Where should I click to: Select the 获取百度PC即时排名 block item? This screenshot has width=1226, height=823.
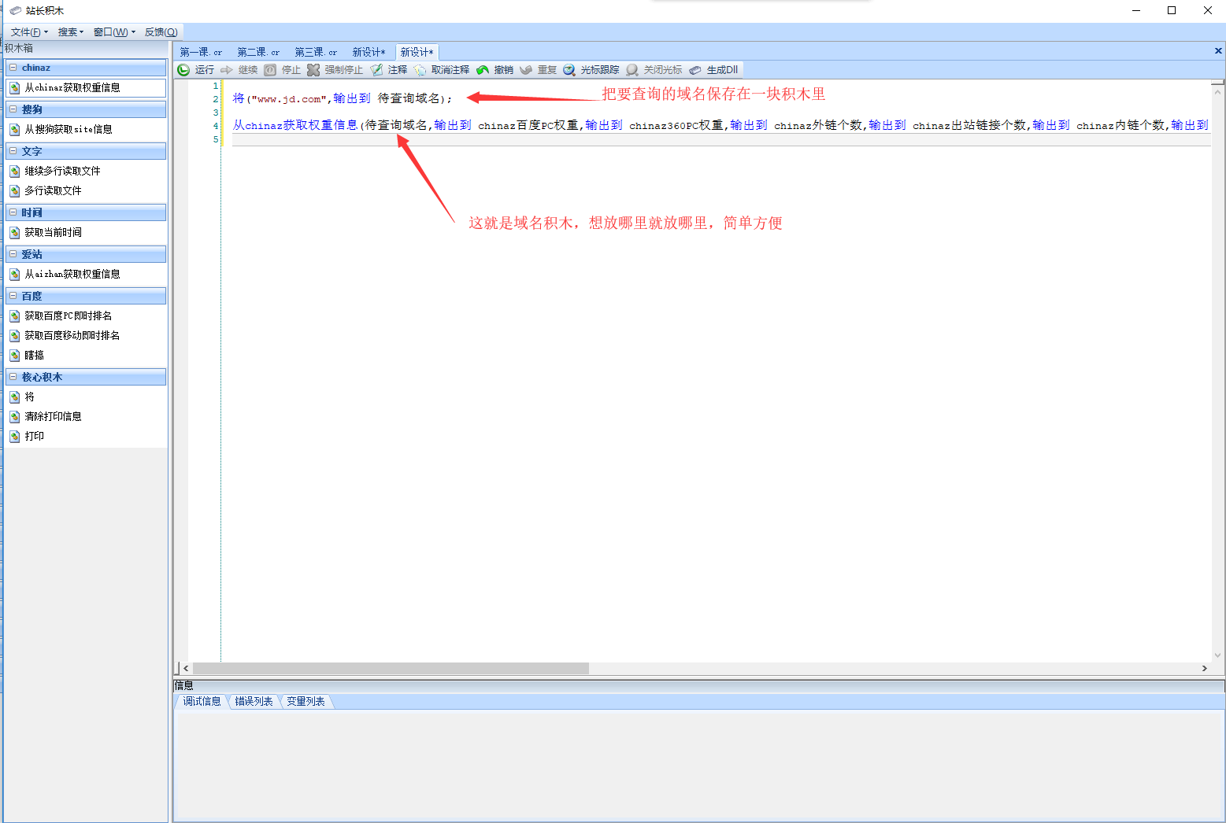(68, 316)
